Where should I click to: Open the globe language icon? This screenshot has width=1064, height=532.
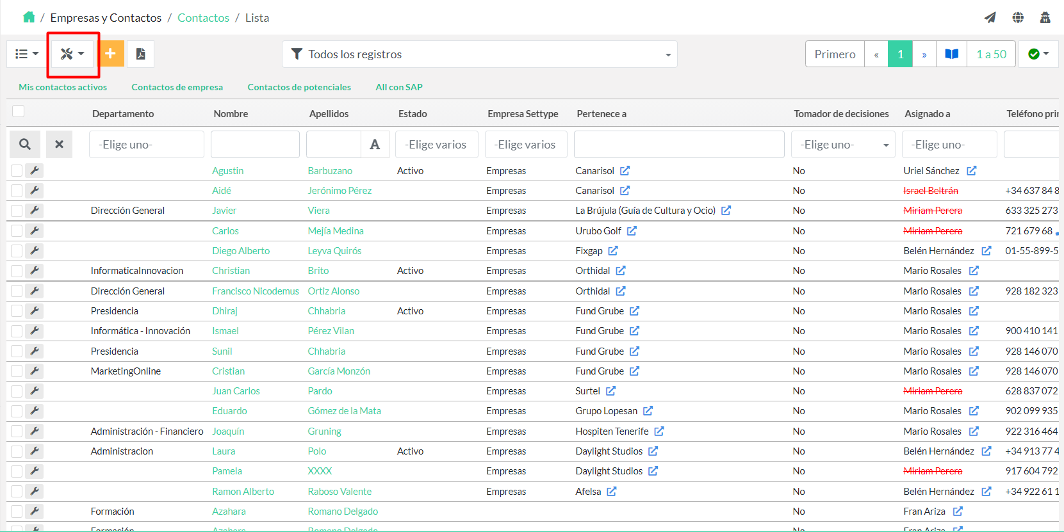(x=1018, y=17)
